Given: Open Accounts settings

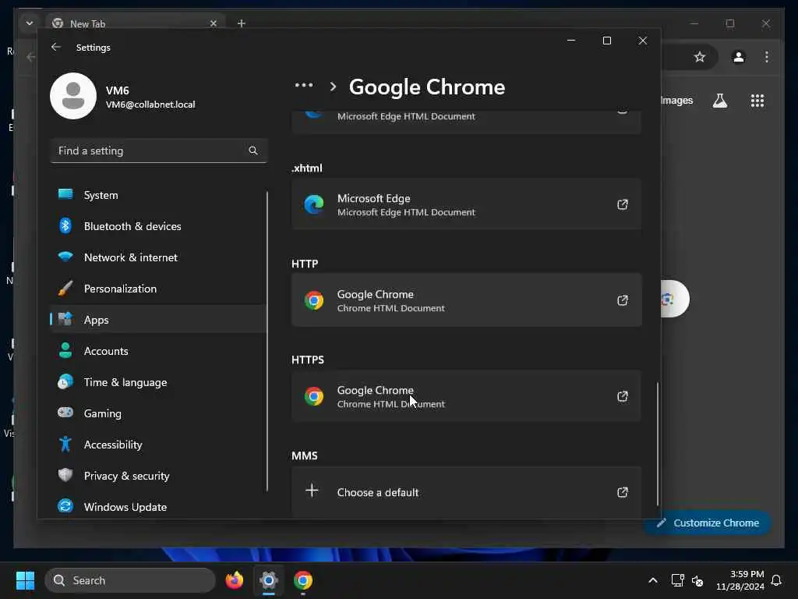Looking at the screenshot, I should pyautogui.click(x=159, y=351).
